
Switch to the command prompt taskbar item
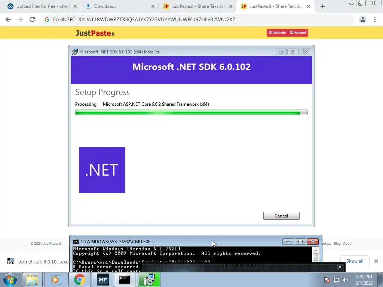[125, 280]
